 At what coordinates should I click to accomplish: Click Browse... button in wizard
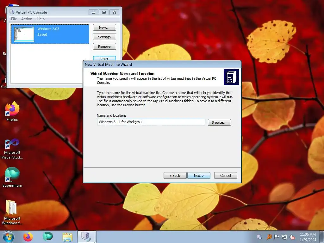coord(219,122)
